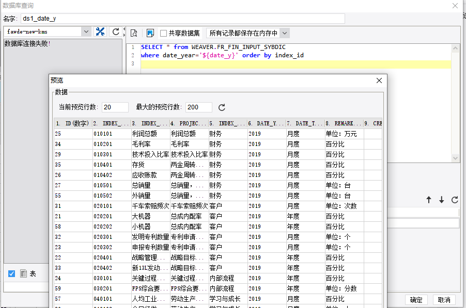Viewport: 466px width, 308px height.
Task: Refresh the database connection list
Action: 116,32
